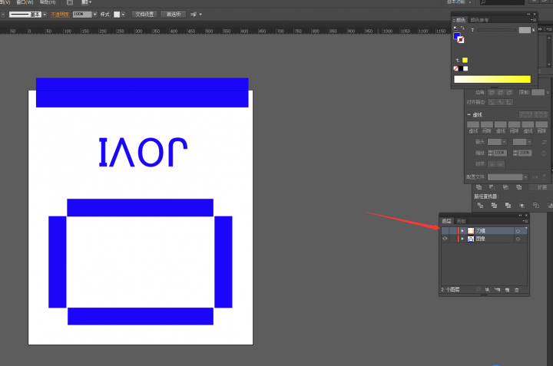Show the hidden 刀模 layer

(x=445, y=230)
